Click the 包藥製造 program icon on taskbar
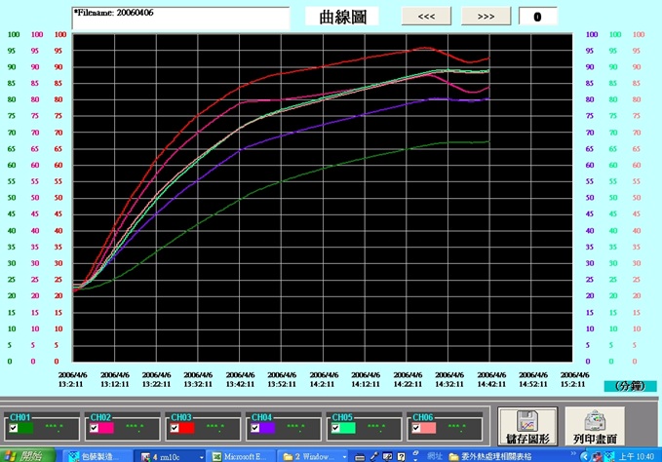The height and width of the screenshot is (462, 662). pyautogui.click(x=74, y=457)
